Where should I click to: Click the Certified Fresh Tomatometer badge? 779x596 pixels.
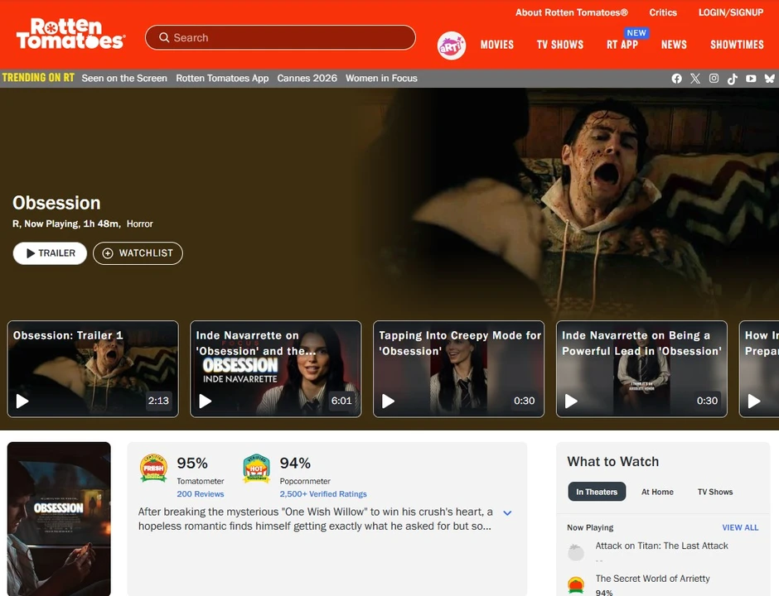[153, 468]
